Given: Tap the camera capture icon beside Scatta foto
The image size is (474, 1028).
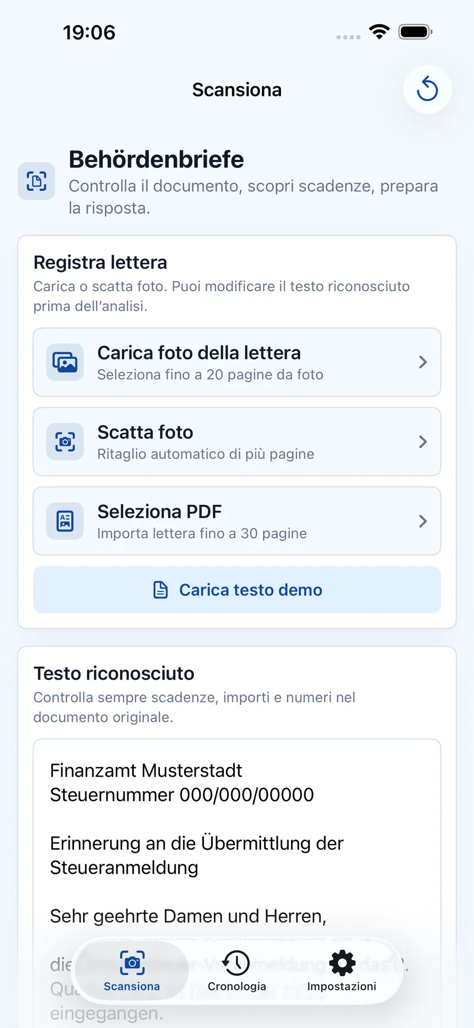Looking at the screenshot, I should tap(65, 442).
